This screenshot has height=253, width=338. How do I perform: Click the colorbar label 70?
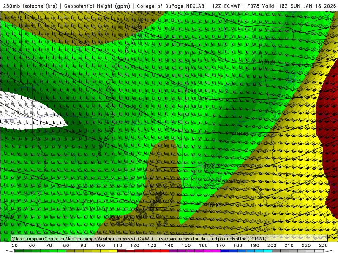pyautogui.click(x=49, y=245)
